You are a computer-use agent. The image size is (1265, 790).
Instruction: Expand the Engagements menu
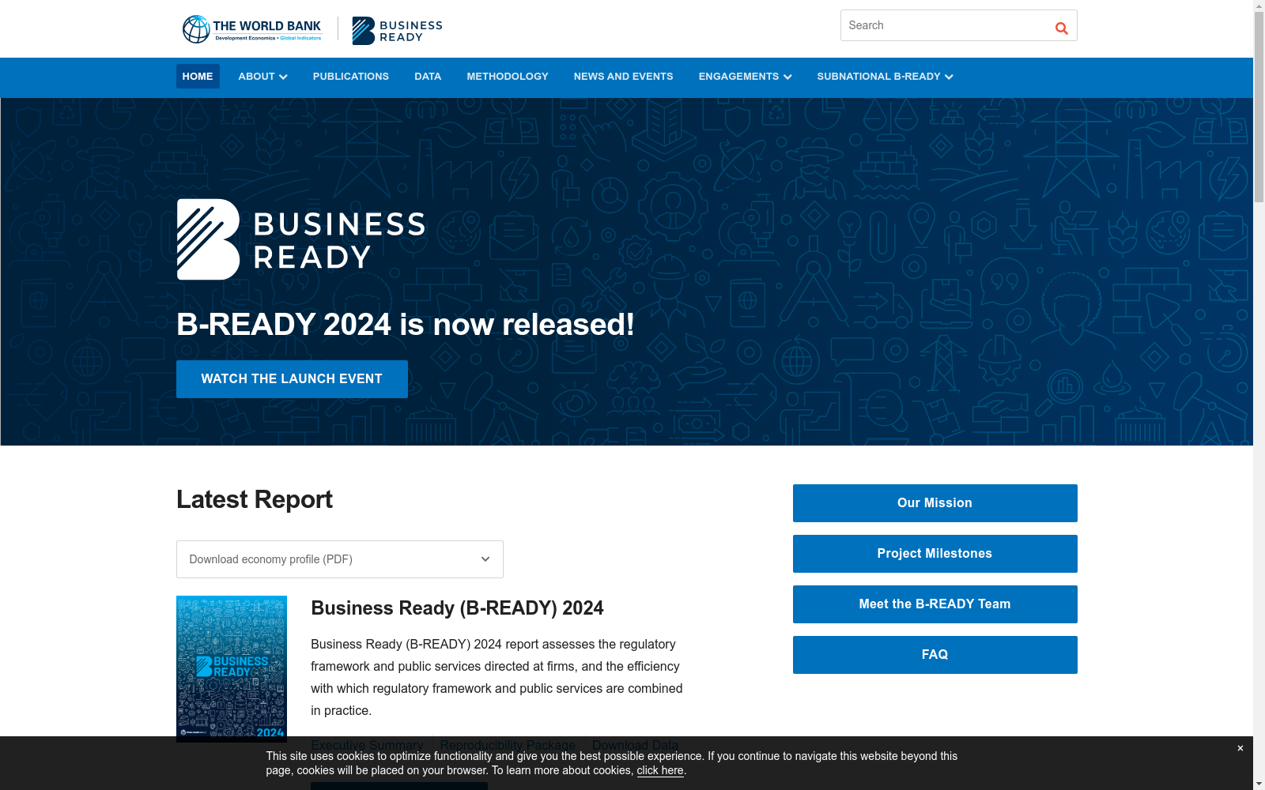(745, 77)
